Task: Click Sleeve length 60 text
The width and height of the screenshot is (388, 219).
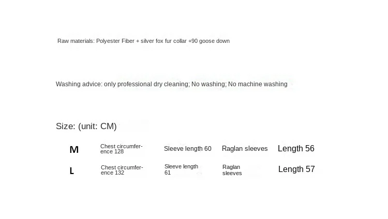Action: (188, 149)
